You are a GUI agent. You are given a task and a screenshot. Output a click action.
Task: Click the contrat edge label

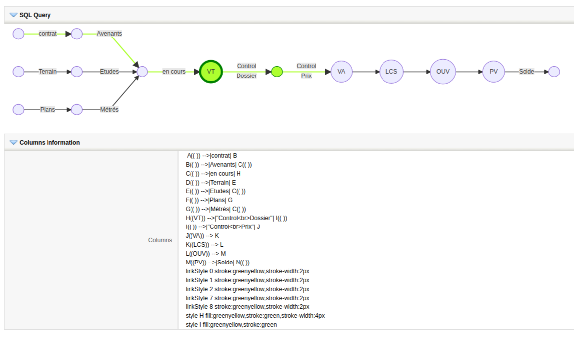[48, 34]
